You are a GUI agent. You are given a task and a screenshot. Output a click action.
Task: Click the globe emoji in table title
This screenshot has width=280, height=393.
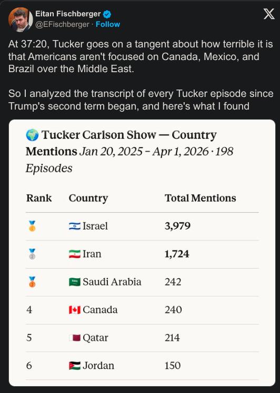click(x=32, y=135)
